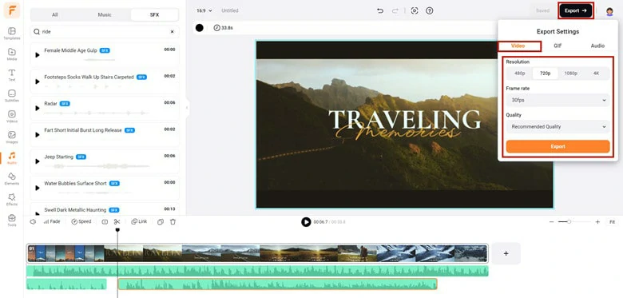Delete clip with trash icon
The height and width of the screenshot is (298, 623).
(x=173, y=222)
